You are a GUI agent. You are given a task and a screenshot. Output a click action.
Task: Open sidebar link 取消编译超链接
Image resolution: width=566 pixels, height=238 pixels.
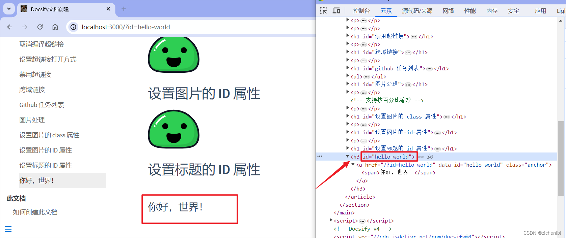point(42,44)
